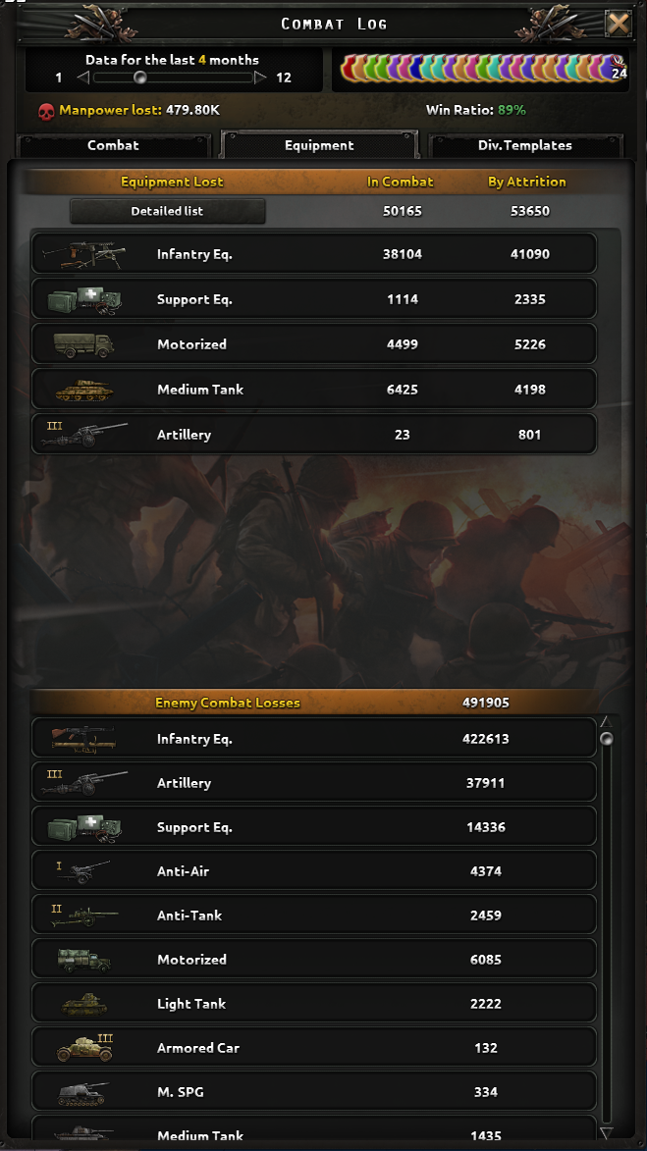Open the Div.Templates tab
The width and height of the screenshot is (647, 1151).
click(526, 144)
